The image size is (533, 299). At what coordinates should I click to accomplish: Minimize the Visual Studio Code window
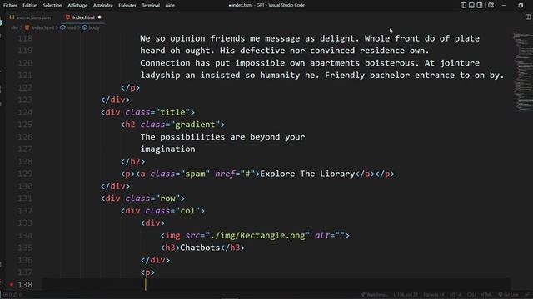click(x=504, y=6)
